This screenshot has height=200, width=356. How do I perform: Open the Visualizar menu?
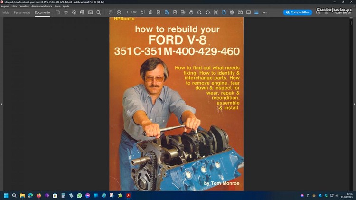tap(25, 6)
